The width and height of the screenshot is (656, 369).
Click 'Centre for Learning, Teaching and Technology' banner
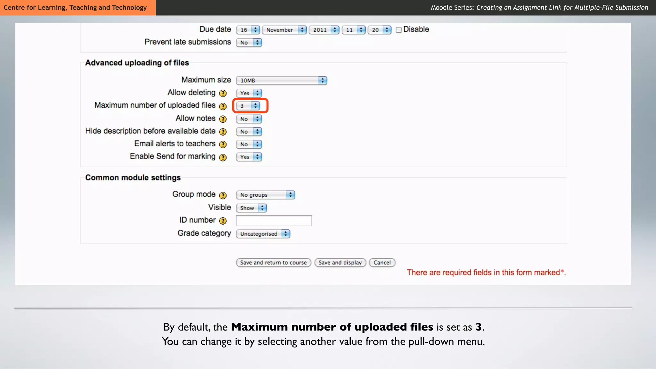78,8
